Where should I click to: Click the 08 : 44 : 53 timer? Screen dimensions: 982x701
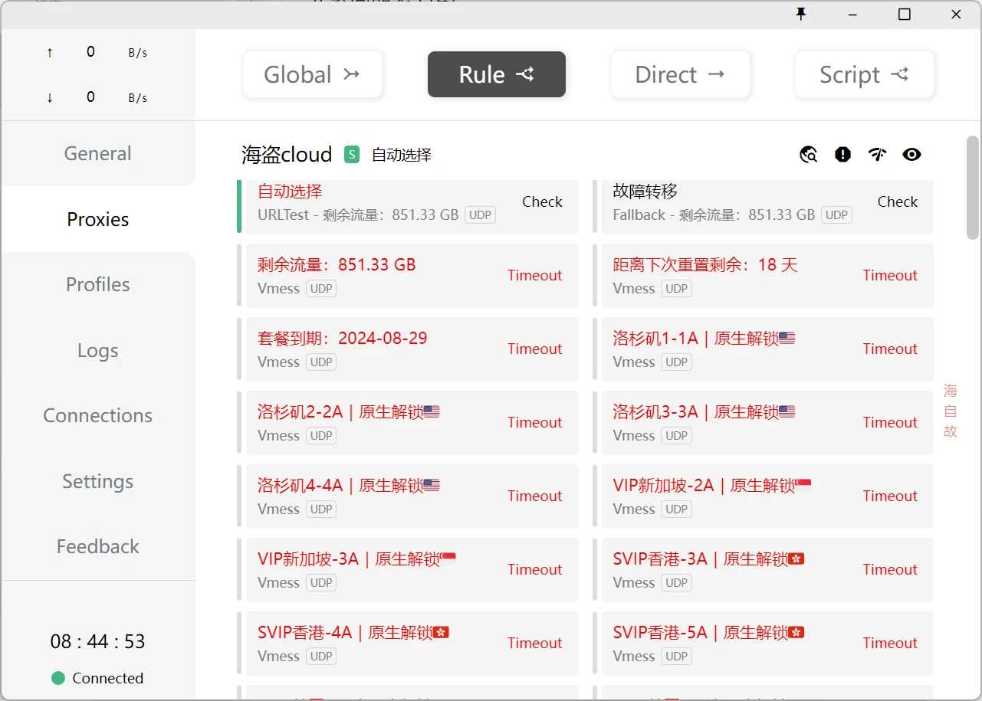97,641
